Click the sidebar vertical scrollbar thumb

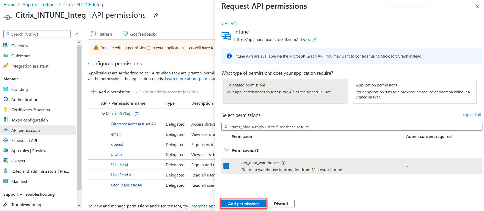(79, 118)
